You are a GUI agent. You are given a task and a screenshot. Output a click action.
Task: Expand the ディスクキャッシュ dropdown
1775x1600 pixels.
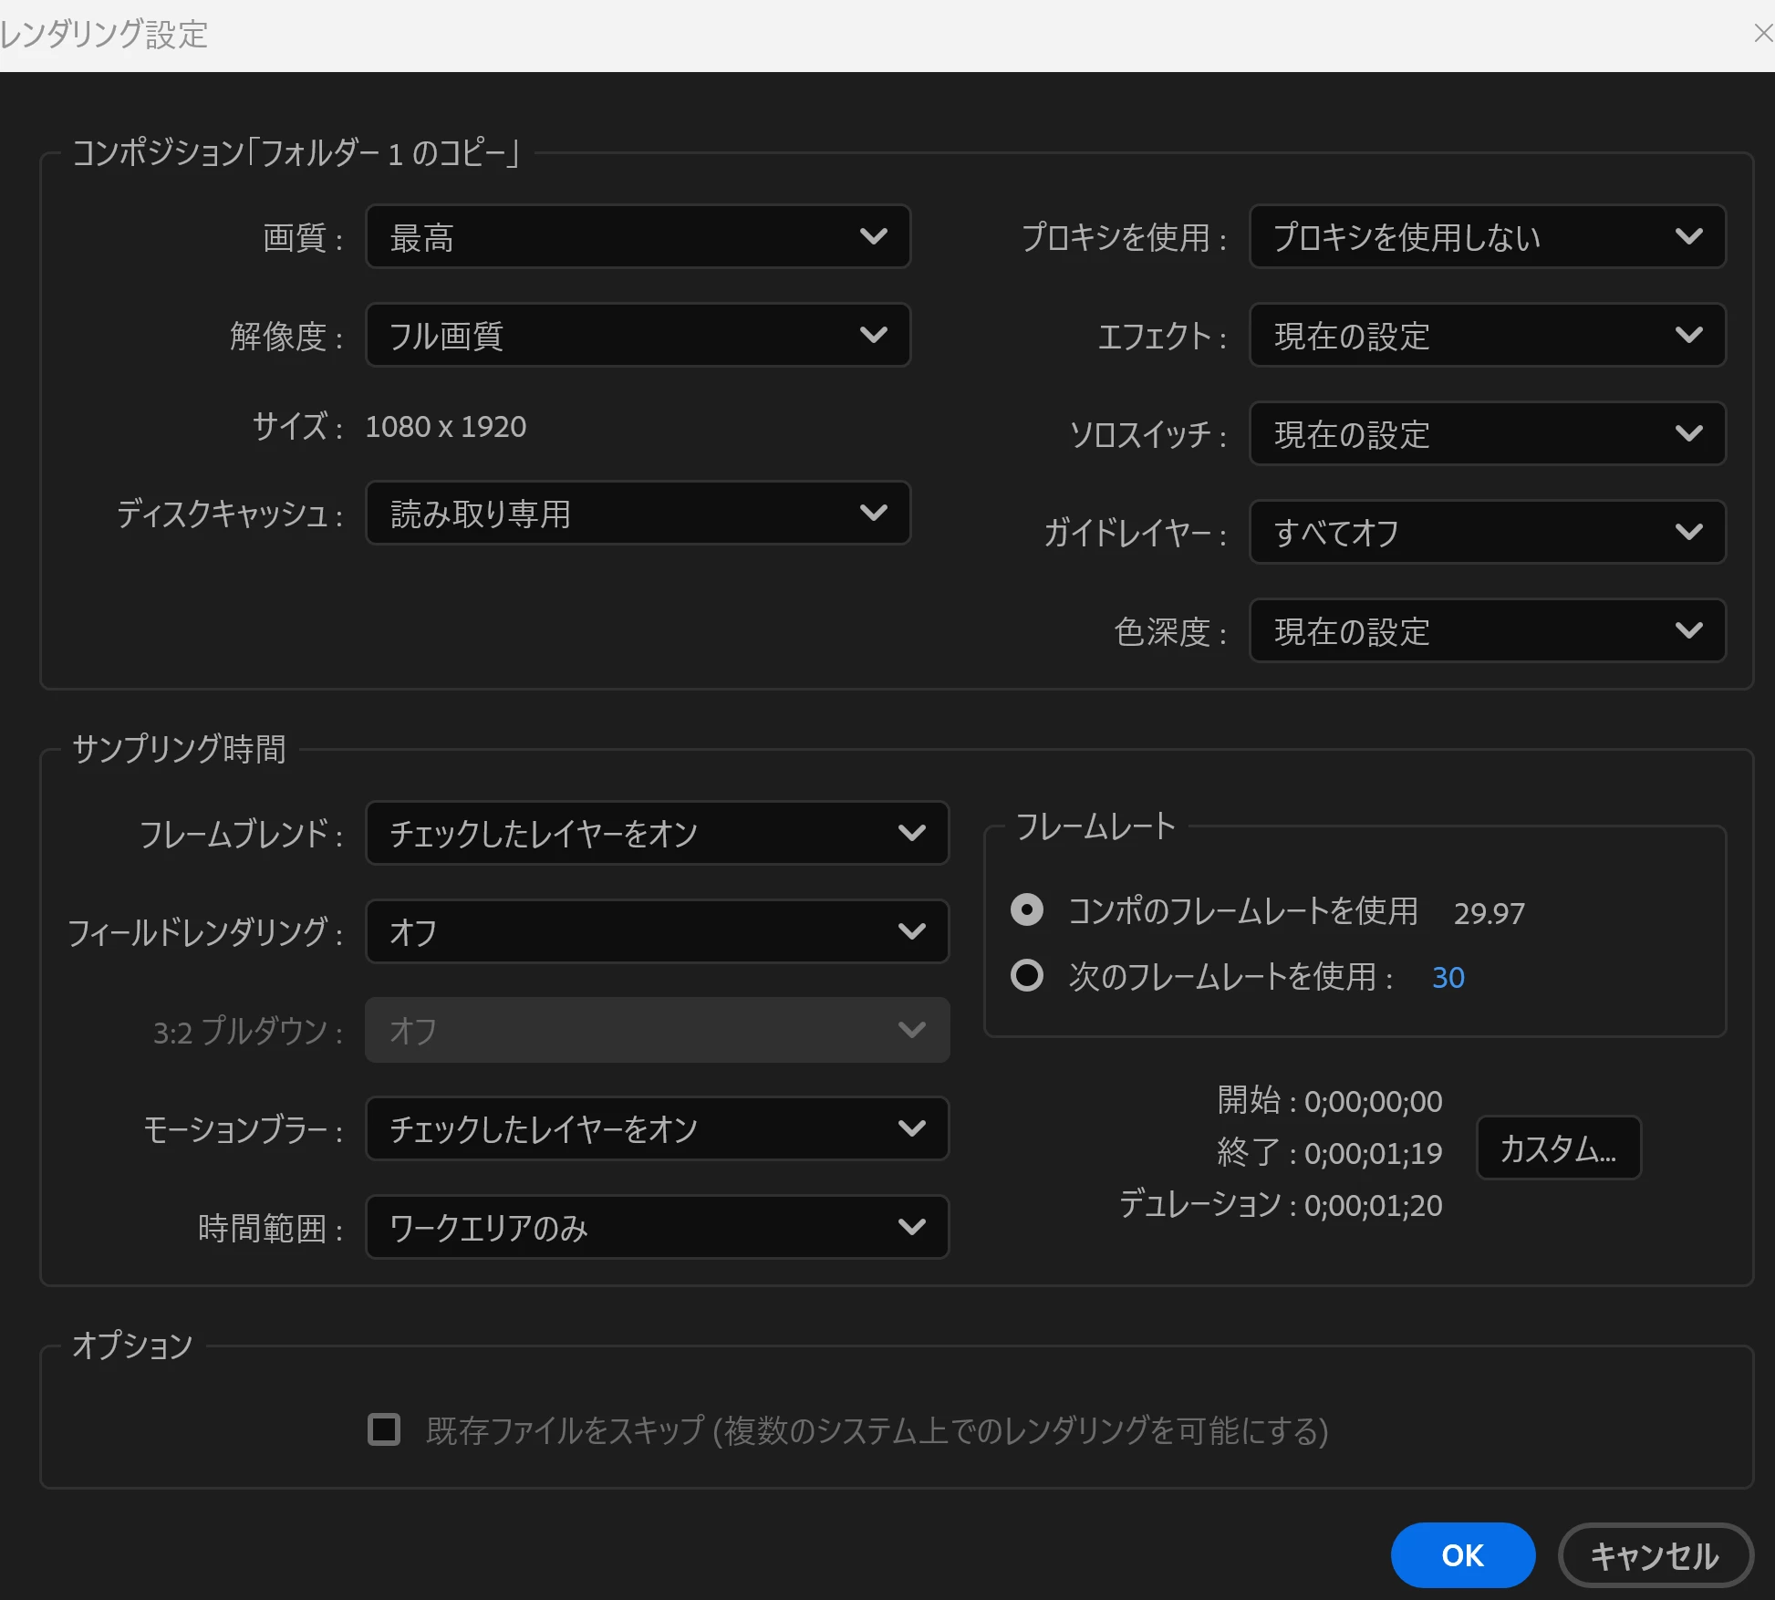click(x=638, y=514)
